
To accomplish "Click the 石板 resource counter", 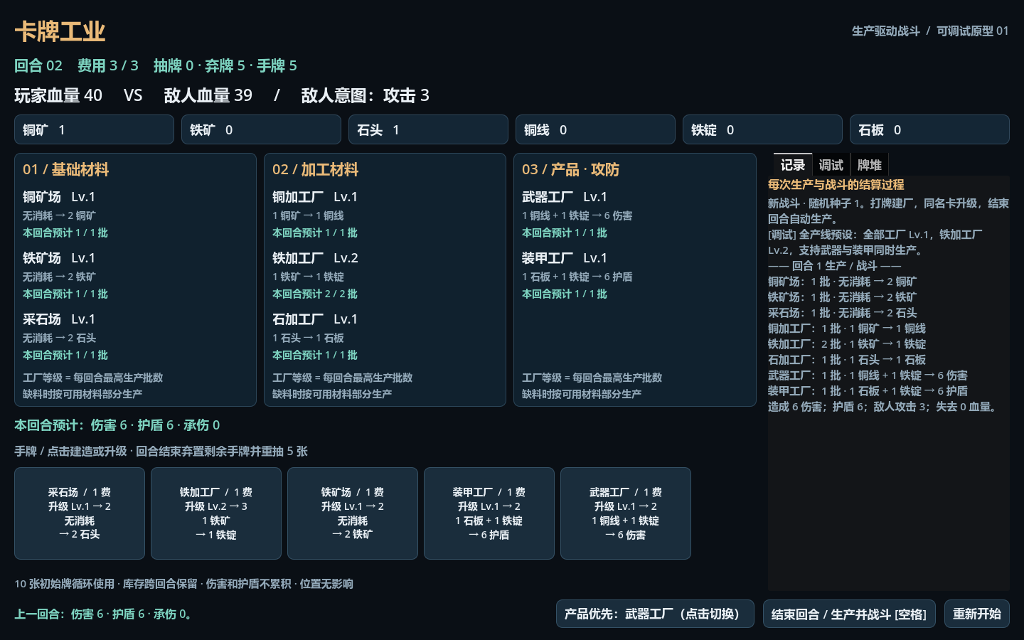I will [x=929, y=129].
